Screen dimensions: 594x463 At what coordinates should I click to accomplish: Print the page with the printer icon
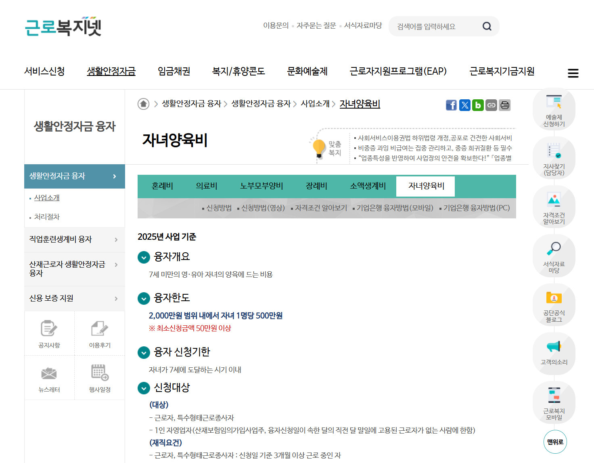pos(504,105)
